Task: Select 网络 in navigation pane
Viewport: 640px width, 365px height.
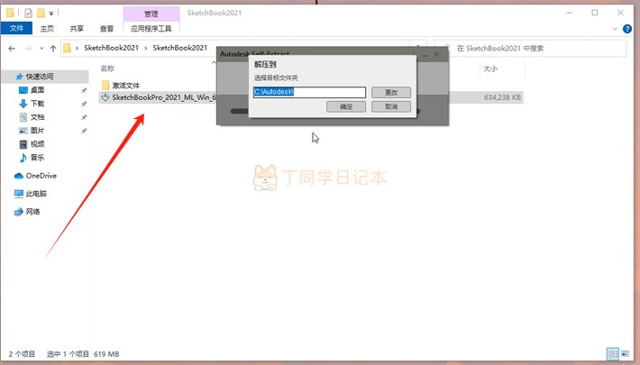Action: point(32,212)
